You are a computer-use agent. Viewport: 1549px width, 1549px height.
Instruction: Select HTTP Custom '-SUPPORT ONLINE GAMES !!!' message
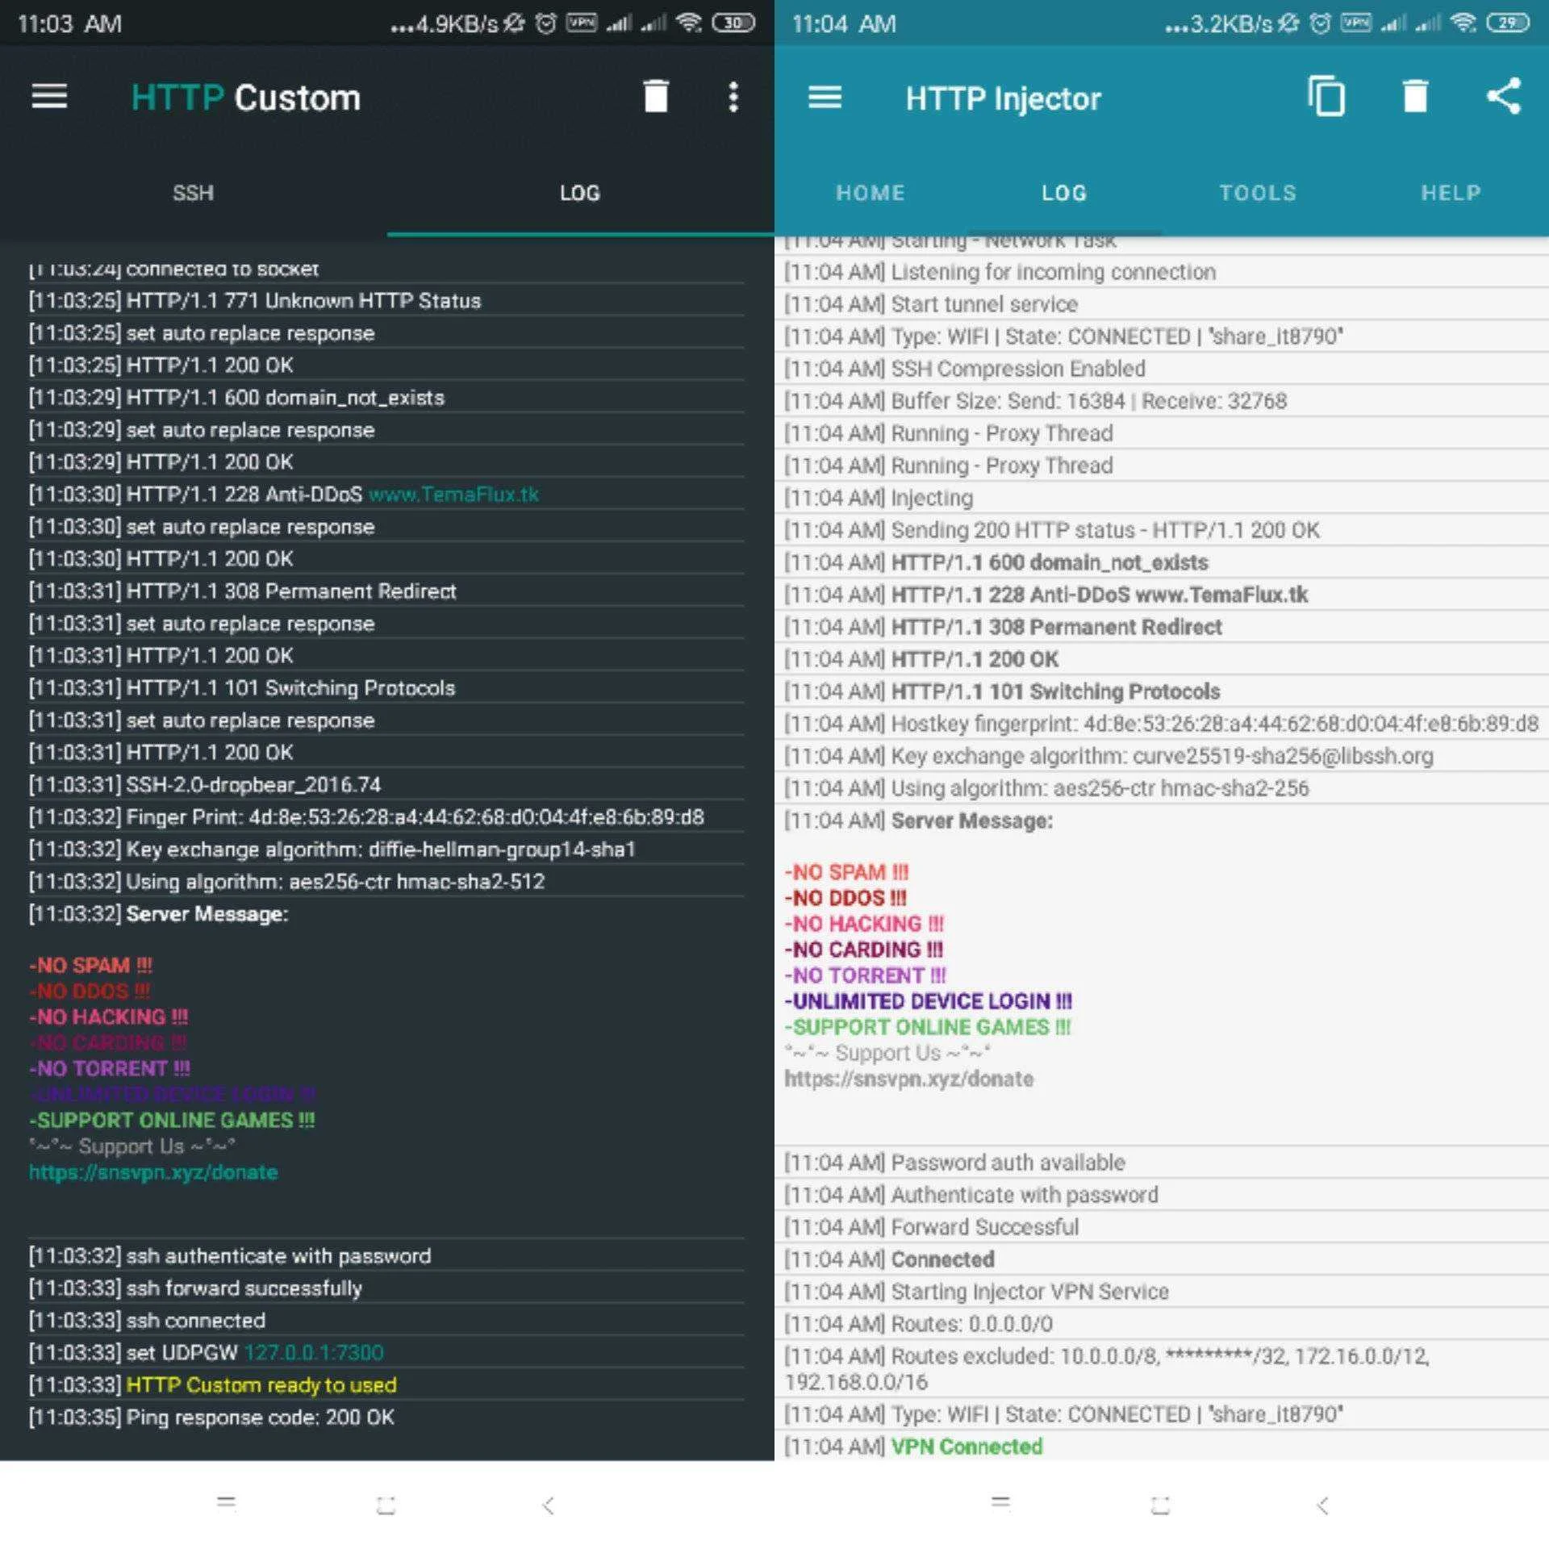(172, 1121)
